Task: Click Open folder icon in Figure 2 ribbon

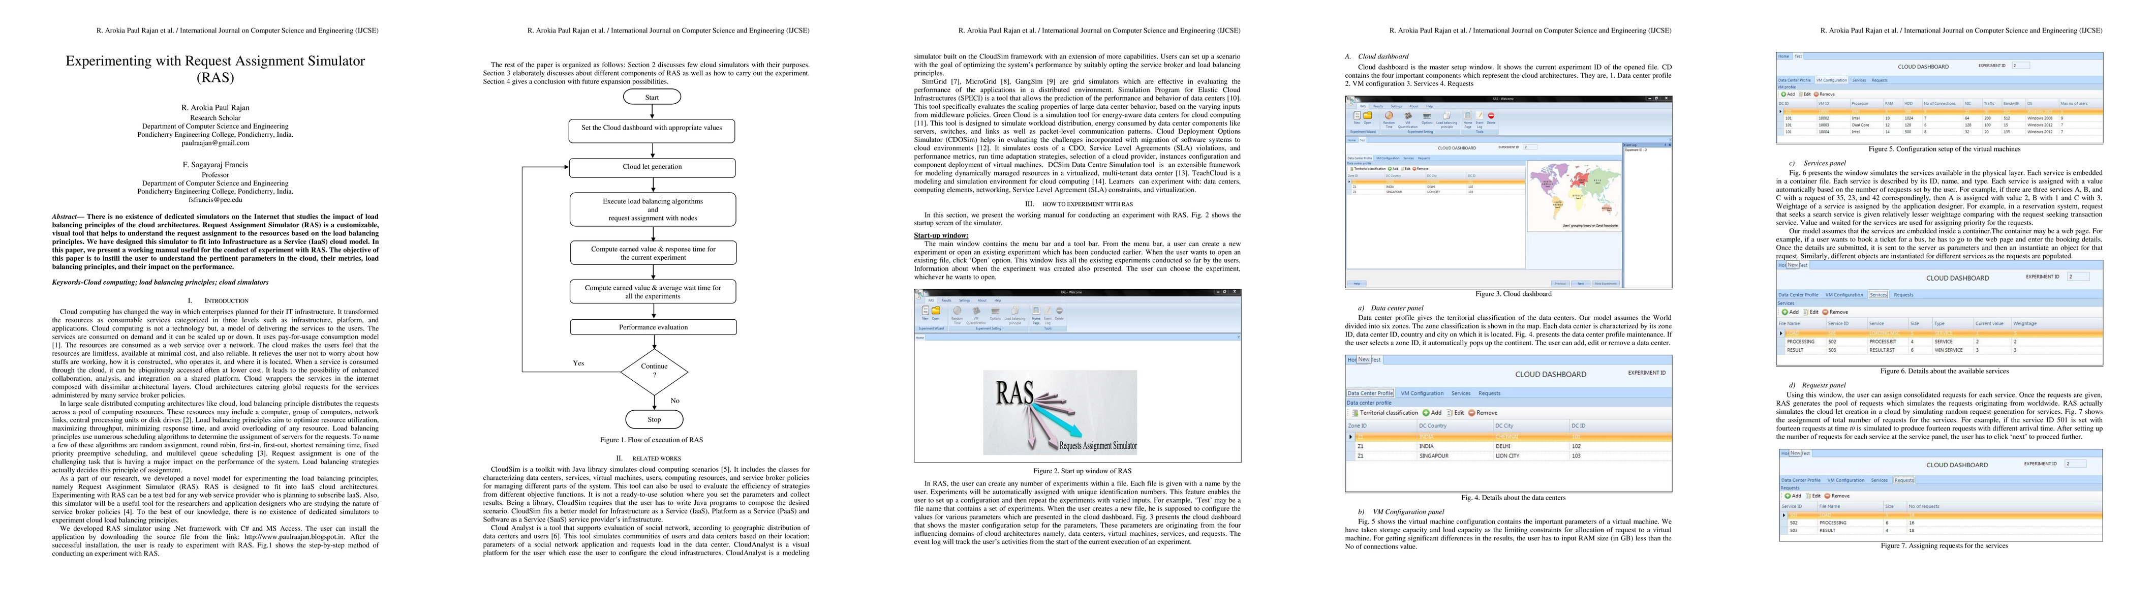Action: tap(936, 311)
